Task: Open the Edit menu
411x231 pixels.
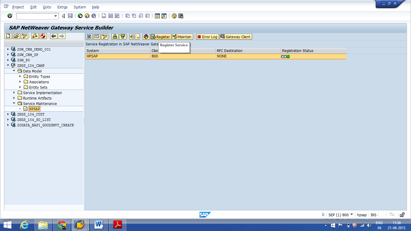Action: tap(33, 7)
